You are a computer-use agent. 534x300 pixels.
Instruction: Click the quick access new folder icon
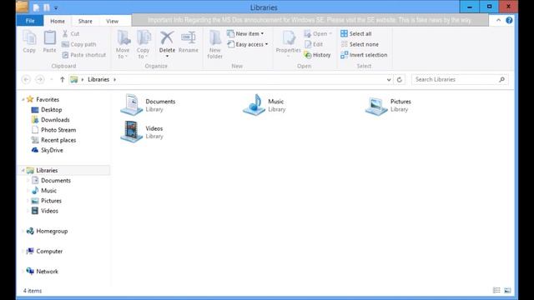[47, 7]
